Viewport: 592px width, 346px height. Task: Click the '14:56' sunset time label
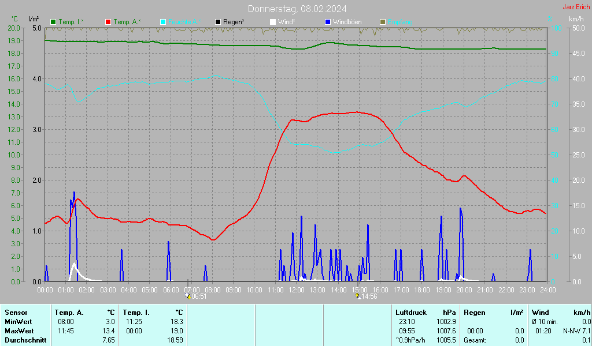click(x=369, y=296)
